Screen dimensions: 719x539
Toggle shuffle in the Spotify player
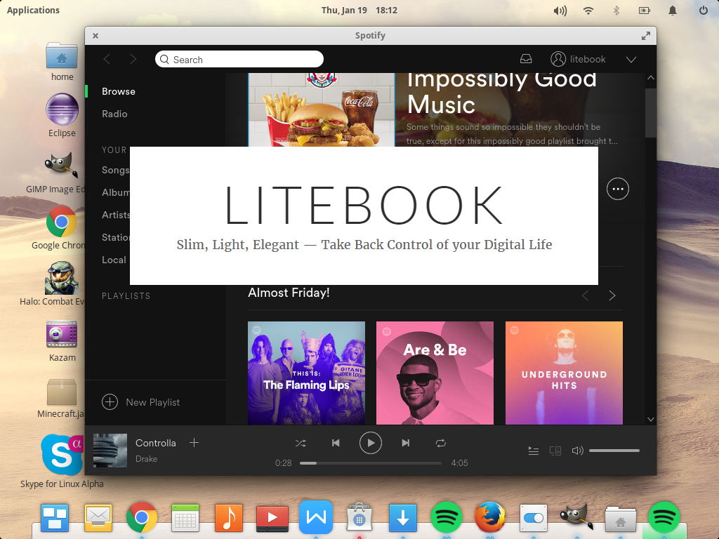[x=301, y=444]
